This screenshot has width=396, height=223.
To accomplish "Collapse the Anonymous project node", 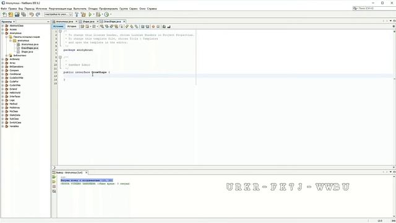I will tap(2, 33).
